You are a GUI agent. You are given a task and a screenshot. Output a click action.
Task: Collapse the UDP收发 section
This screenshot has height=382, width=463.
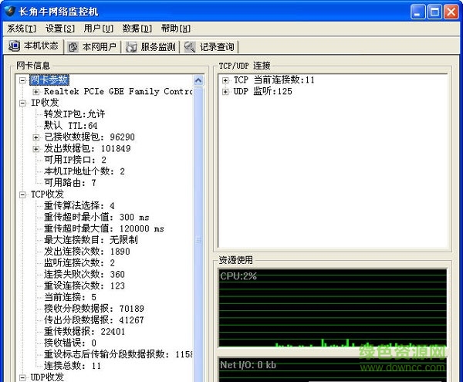(x=24, y=377)
